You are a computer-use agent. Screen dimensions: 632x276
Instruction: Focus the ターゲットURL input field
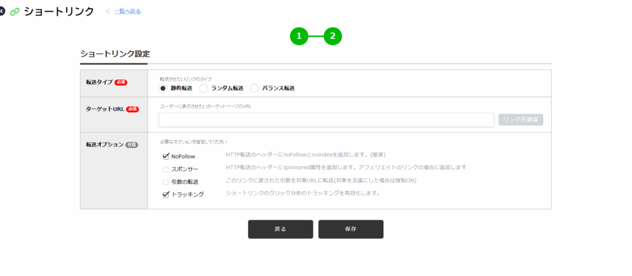(x=326, y=120)
